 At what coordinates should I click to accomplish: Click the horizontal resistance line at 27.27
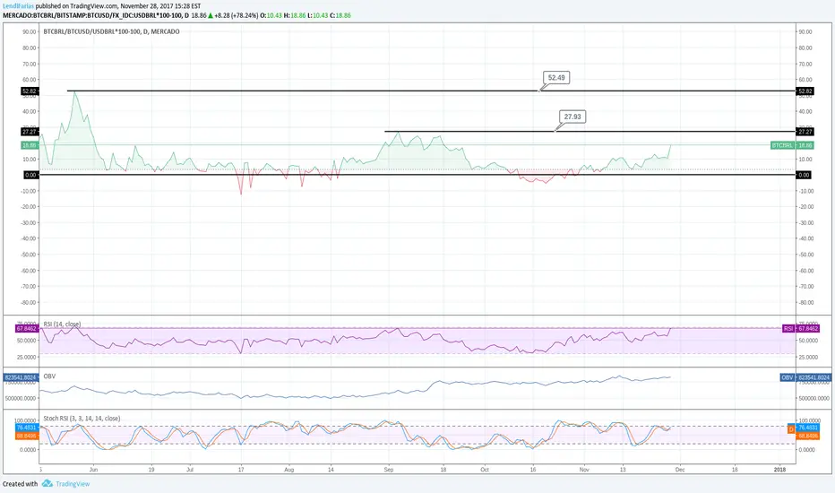click(590, 131)
